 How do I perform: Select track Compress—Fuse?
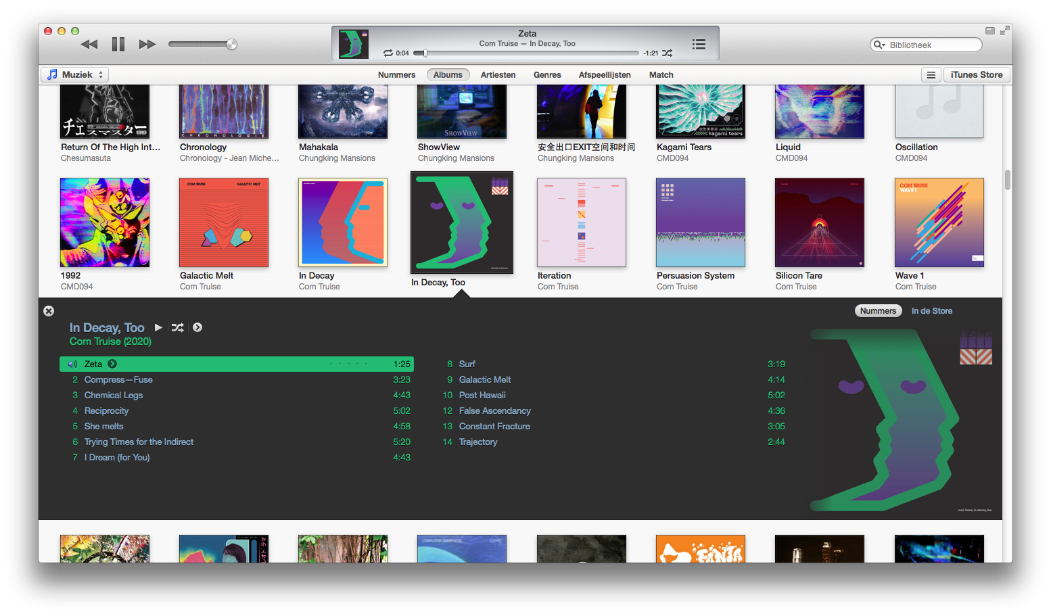237,379
